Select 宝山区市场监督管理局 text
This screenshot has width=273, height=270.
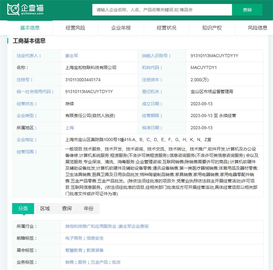(x=212, y=92)
